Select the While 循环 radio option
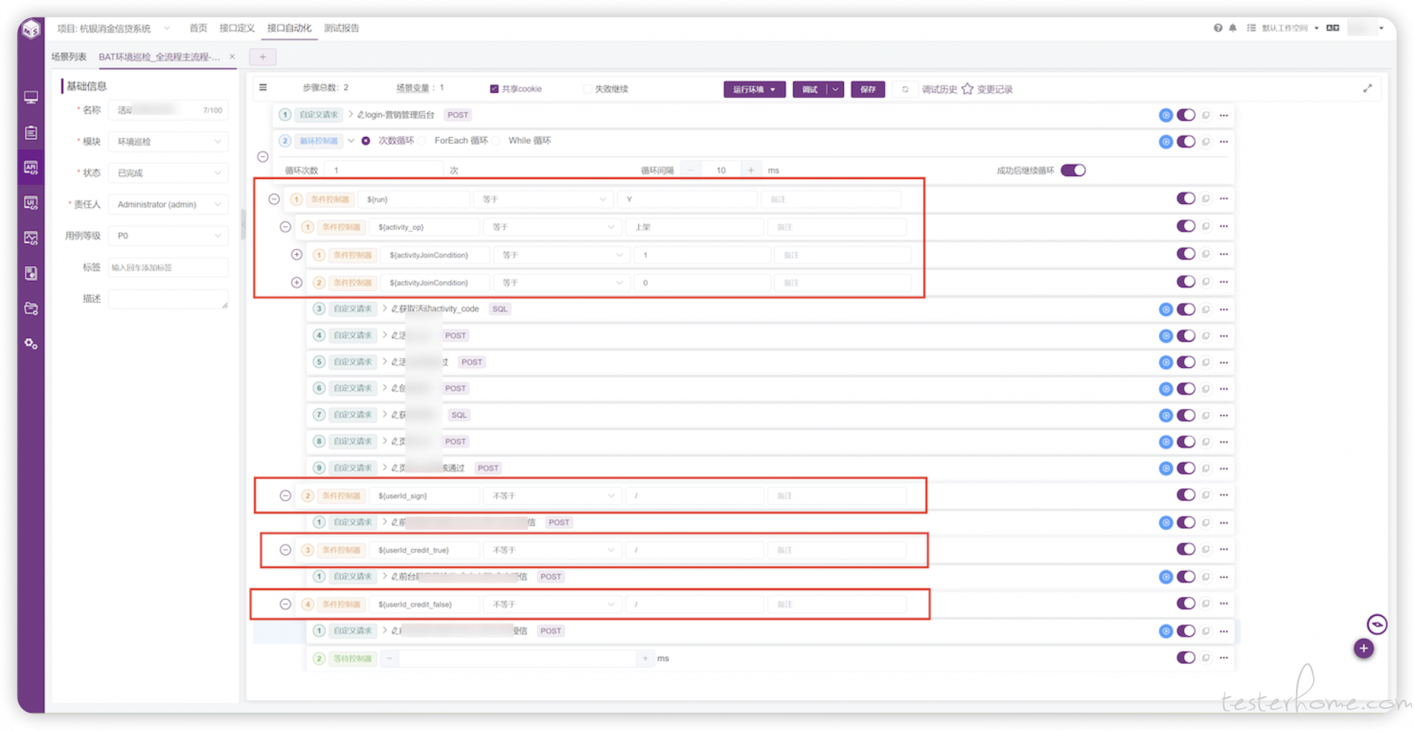1414x731 pixels. pos(496,141)
